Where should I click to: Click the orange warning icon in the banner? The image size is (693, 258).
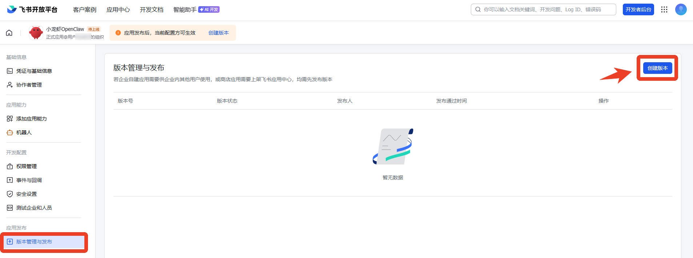118,33
